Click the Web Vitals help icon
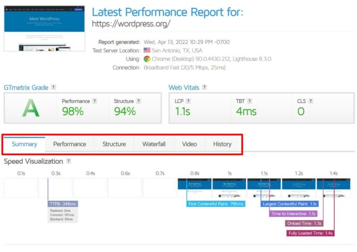 204,87
